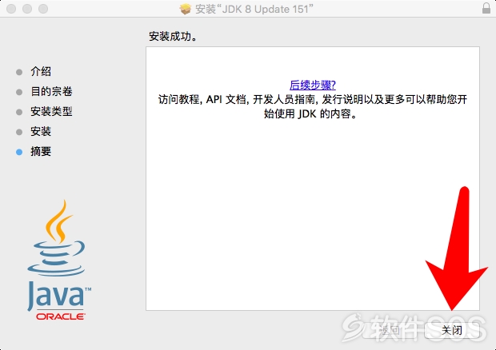Click the gray window close button

(x=11, y=9)
